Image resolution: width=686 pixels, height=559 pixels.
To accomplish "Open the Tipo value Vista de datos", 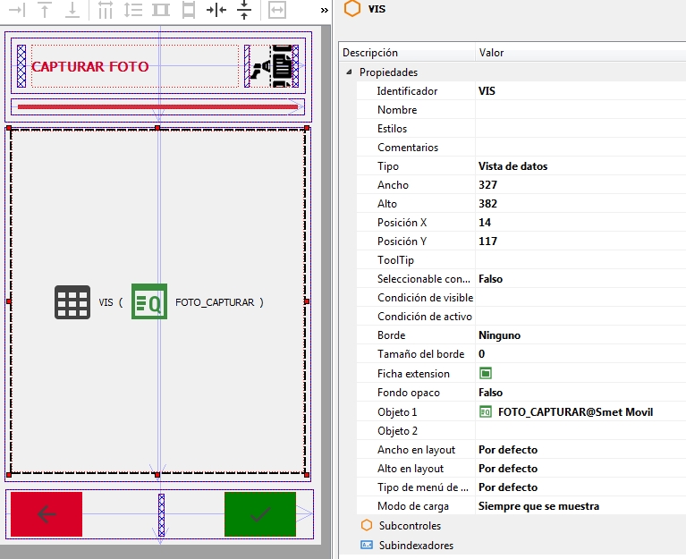I will (x=580, y=166).
